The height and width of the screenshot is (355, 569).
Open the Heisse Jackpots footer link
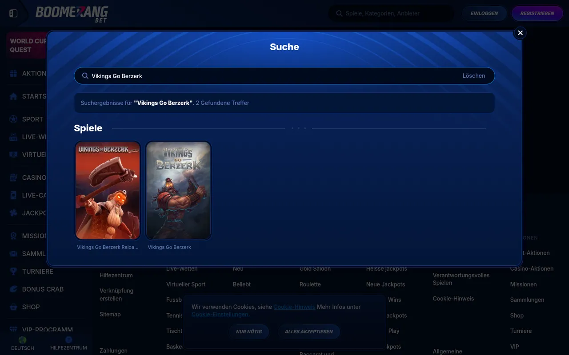pos(387,268)
